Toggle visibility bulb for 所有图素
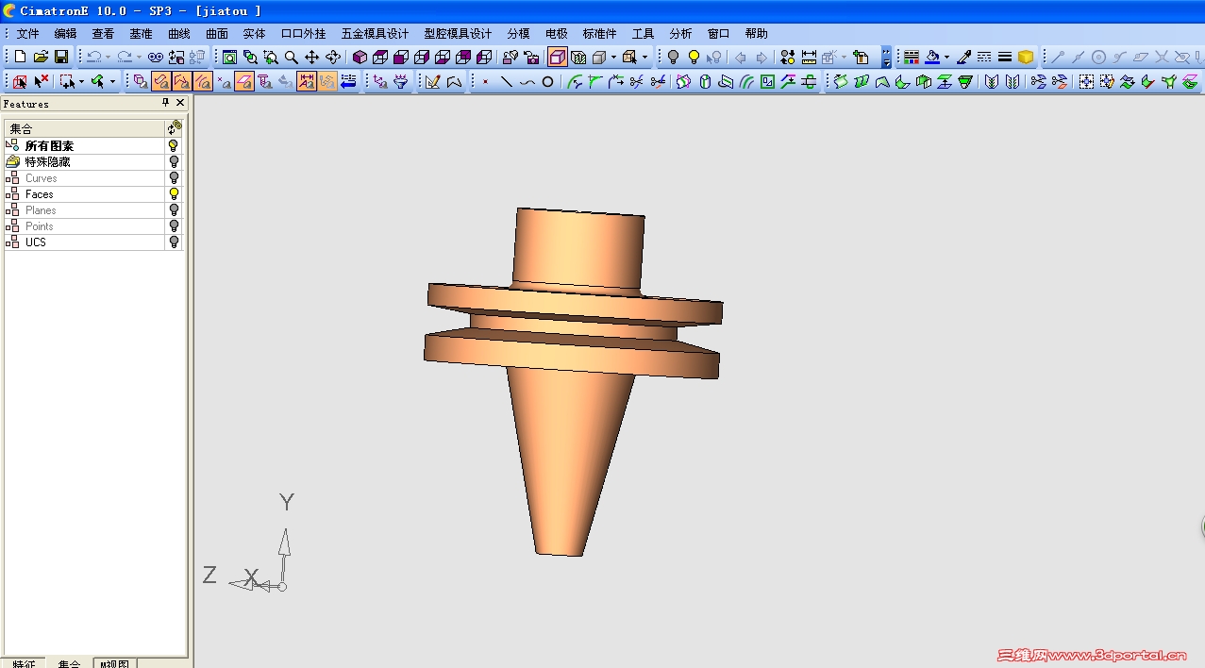Viewport: 1205px width, 668px height. pos(174,146)
